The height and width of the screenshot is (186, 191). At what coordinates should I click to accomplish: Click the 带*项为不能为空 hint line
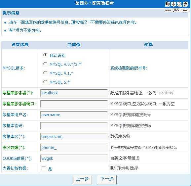point(25,30)
